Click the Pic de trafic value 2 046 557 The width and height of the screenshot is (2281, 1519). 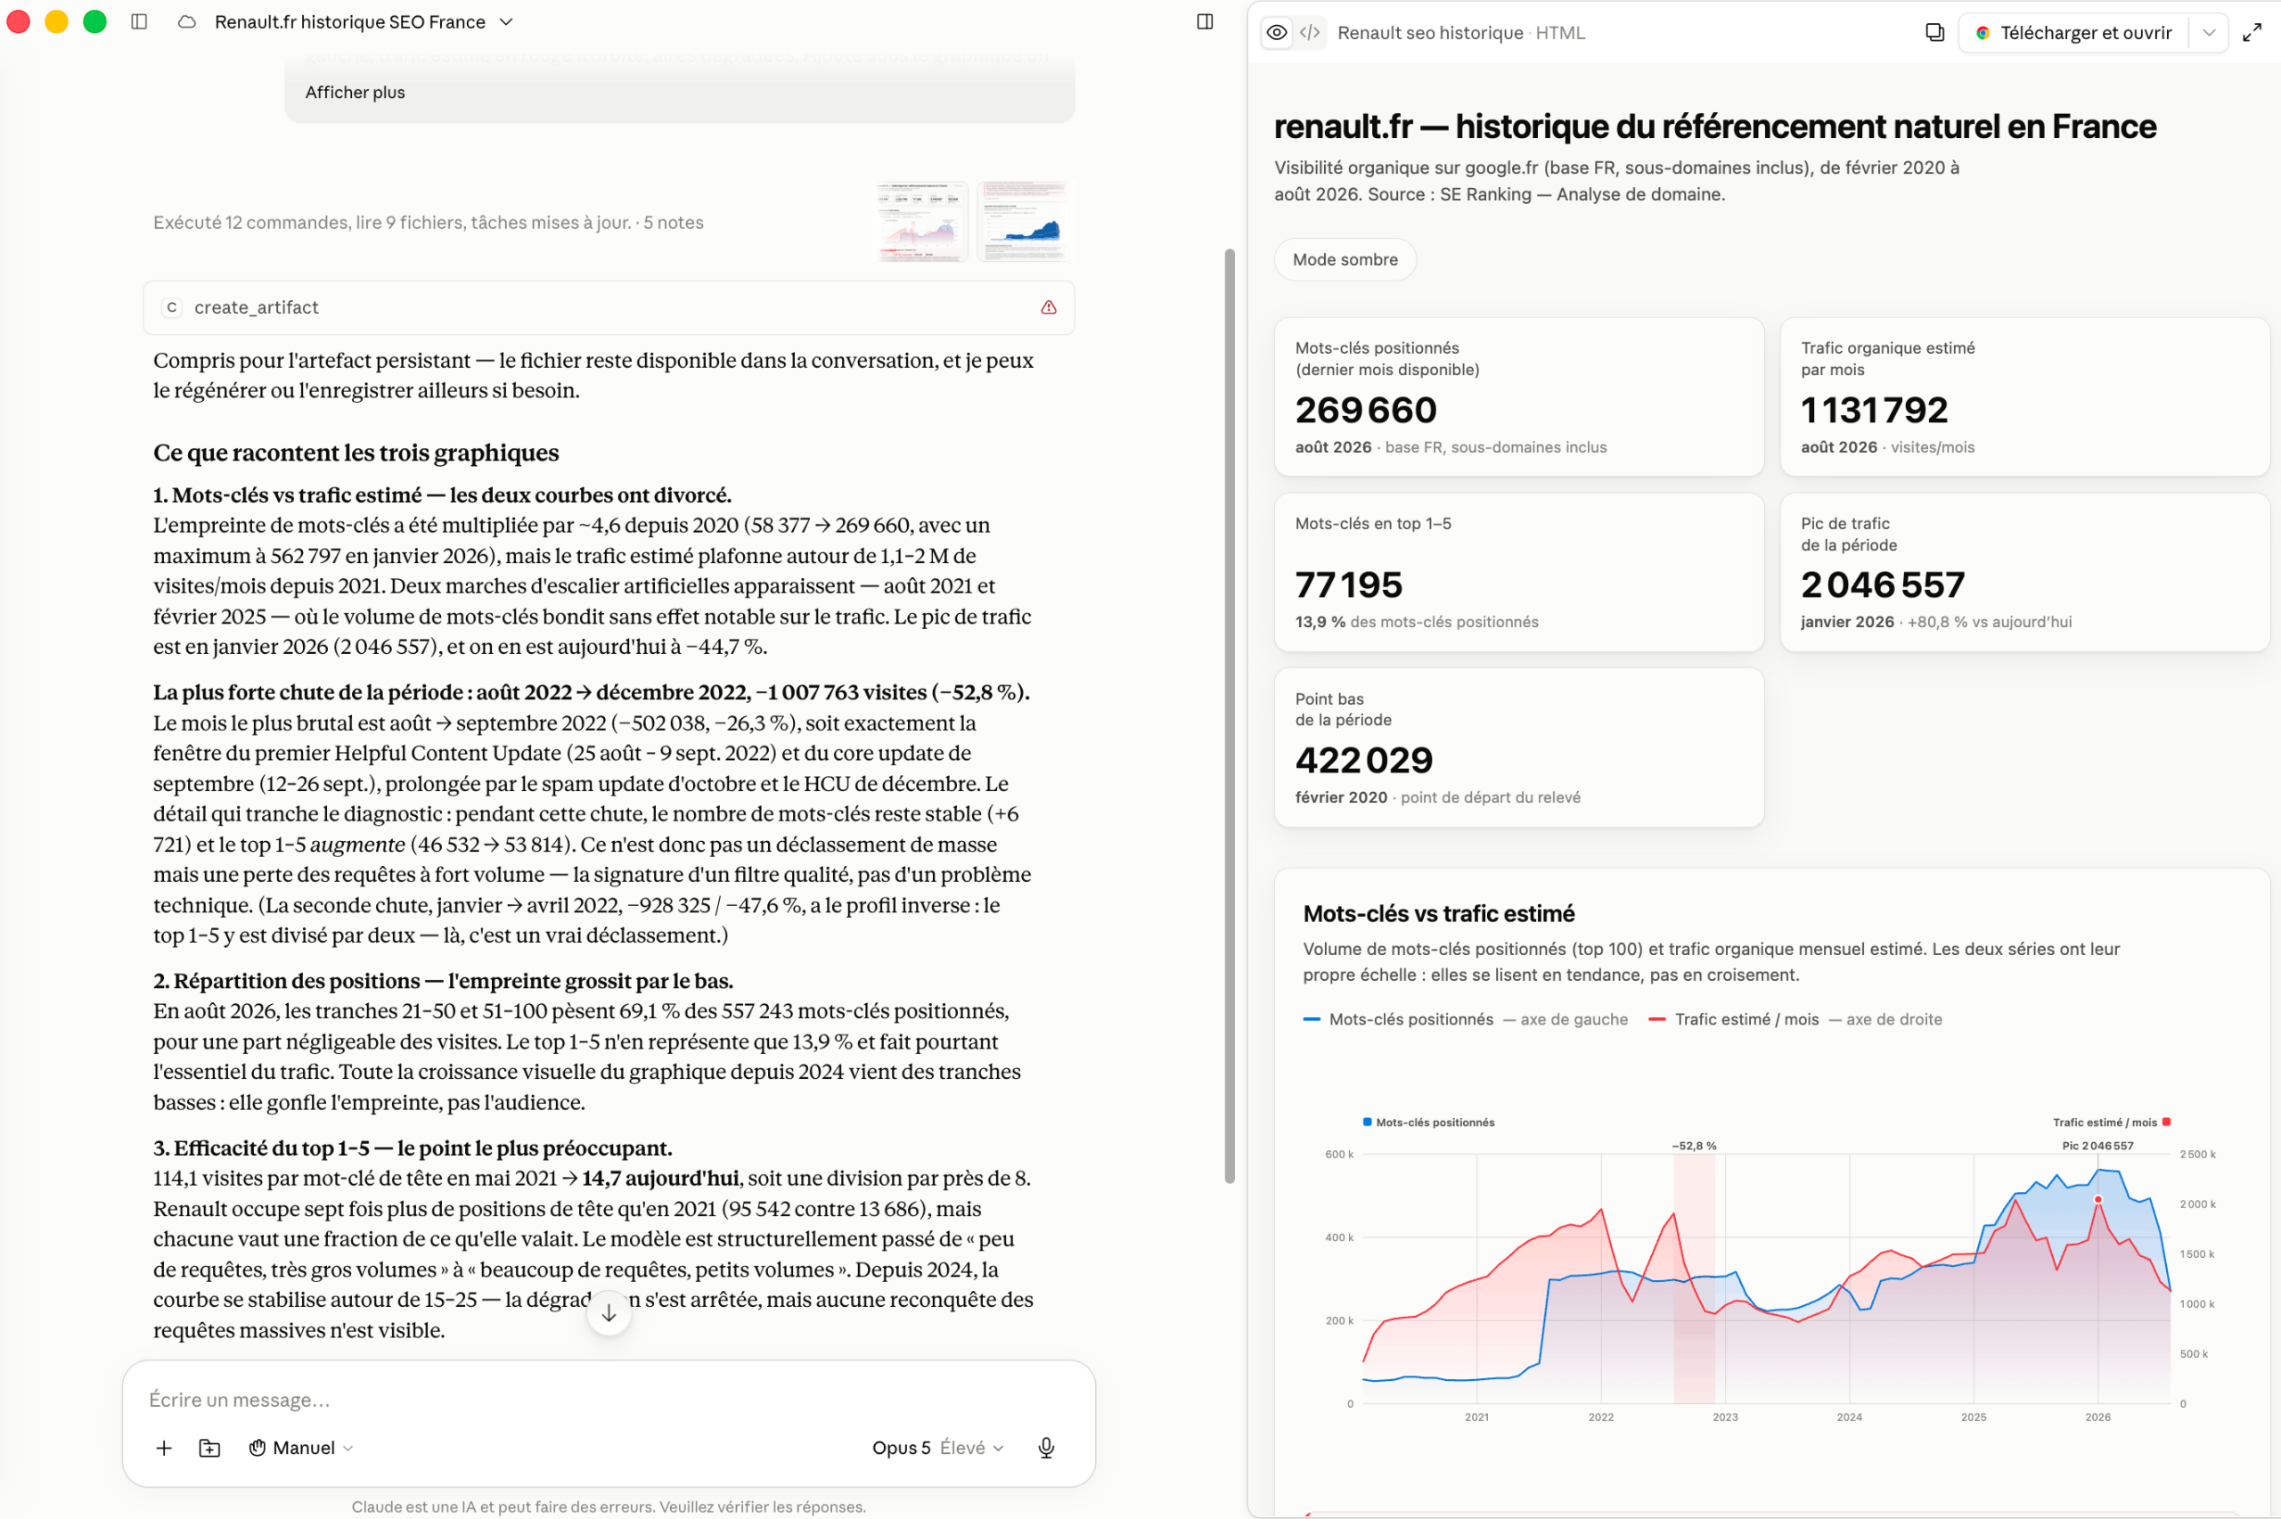coord(1882,585)
